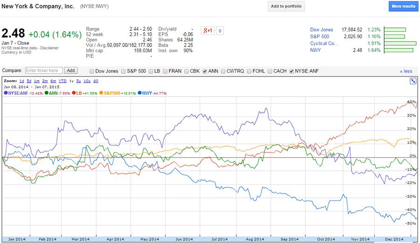Click the +1 count bubble showing 0

coord(220,31)
